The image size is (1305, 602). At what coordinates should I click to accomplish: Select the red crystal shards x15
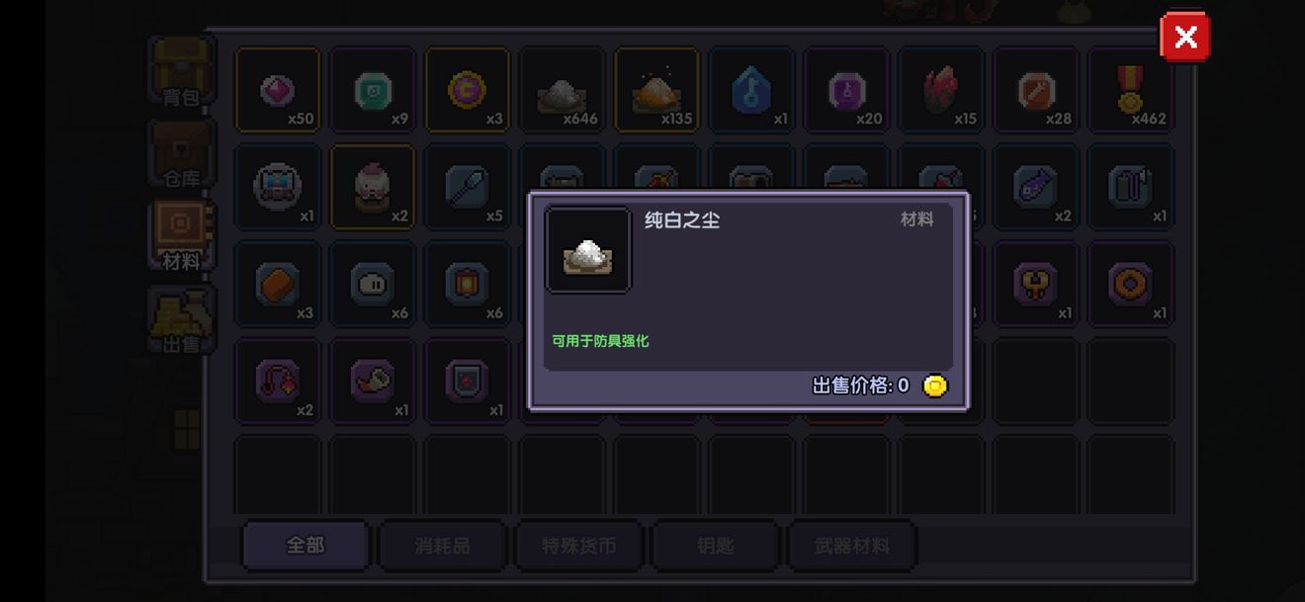coord(941,90)
